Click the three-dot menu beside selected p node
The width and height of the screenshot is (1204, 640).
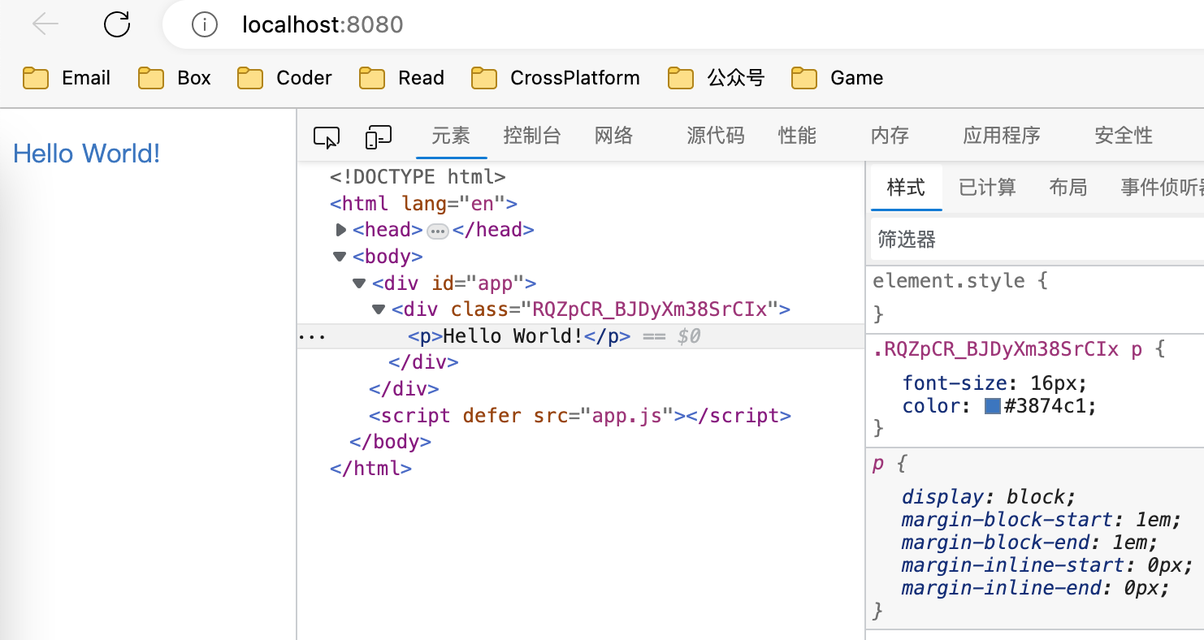311,336
